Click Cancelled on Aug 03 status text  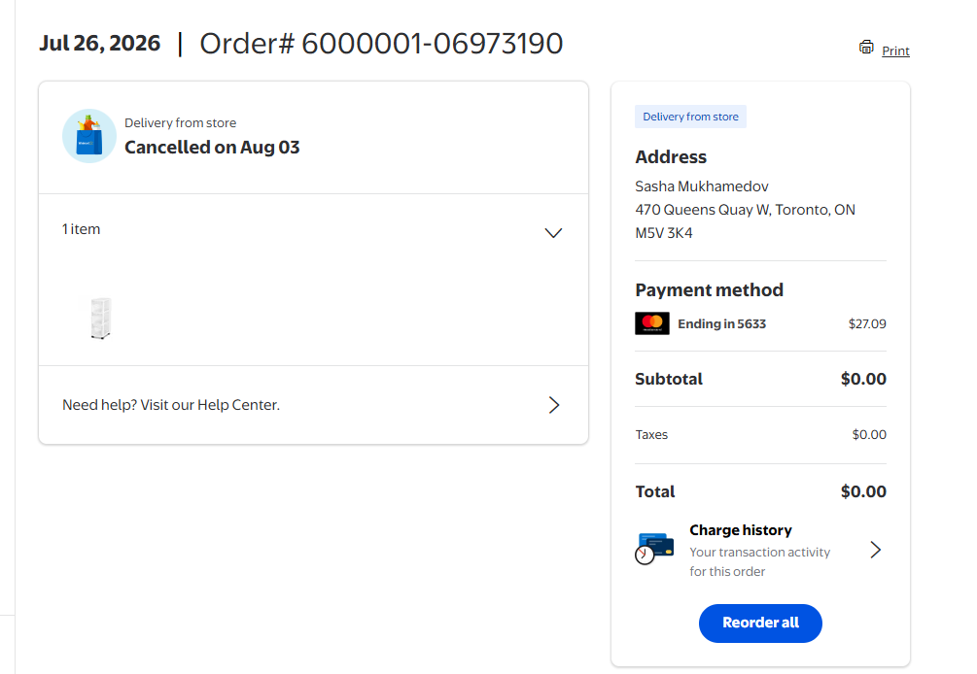point(212,148)
